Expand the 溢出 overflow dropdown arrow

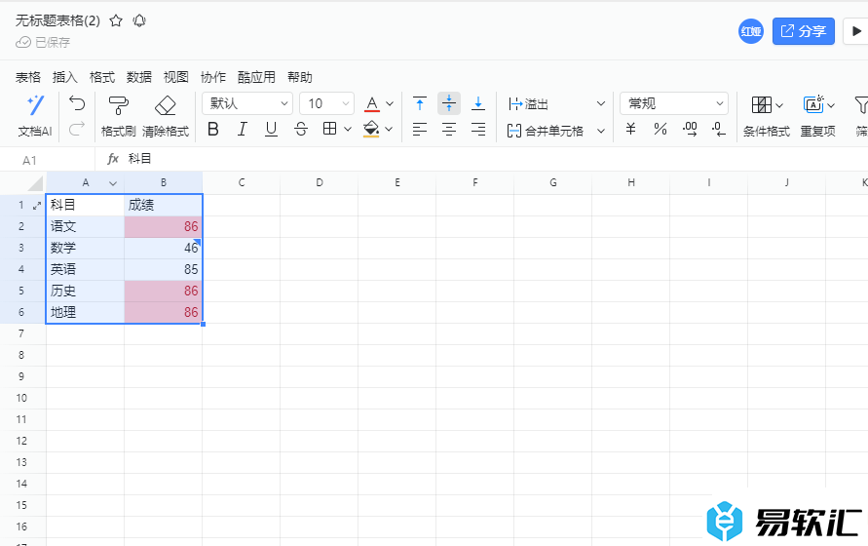click(x=601, y=103)
